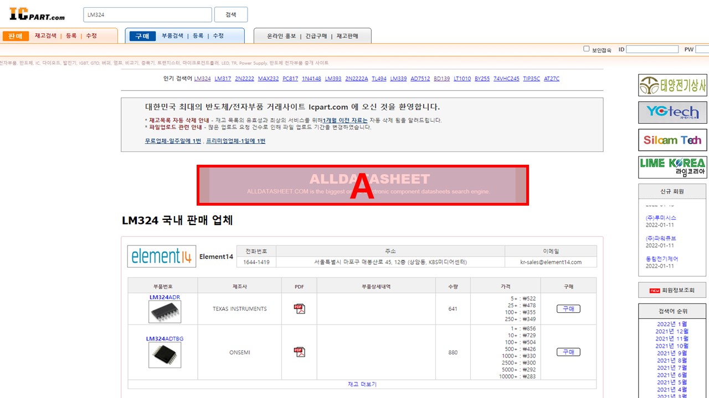
Task: Open 수정 under the 판매 section
Action: point(91,35)
